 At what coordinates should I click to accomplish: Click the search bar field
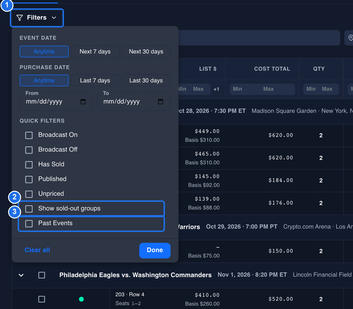pyautogui.click(x=259, y=38)
